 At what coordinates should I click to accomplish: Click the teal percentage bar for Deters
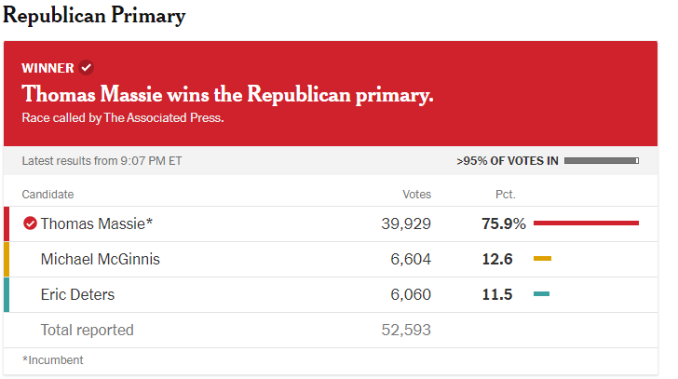541,294
